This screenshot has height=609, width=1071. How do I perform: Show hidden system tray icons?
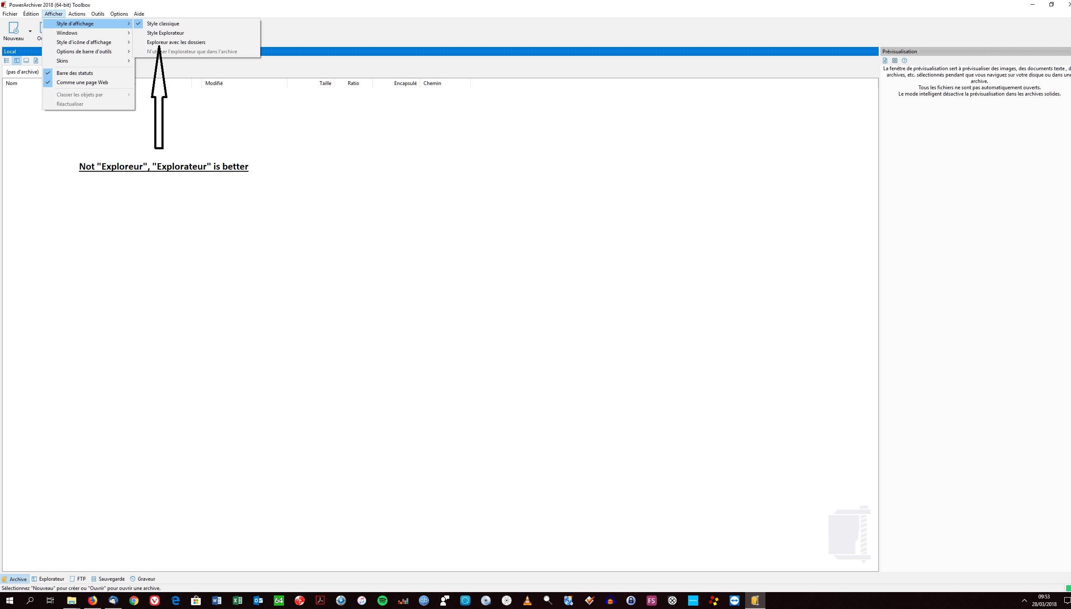coord(1025,601)
